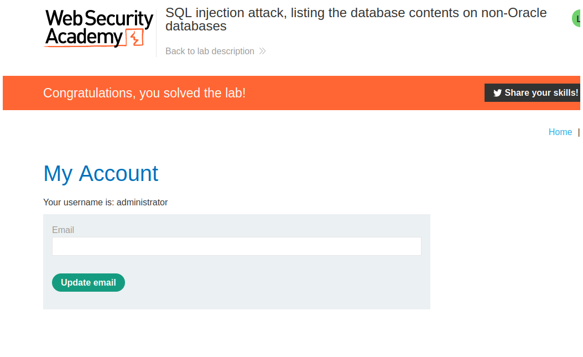This screenshot has height=357, width=583.
Task: Click the Email field label
Action: pos(63,230)
